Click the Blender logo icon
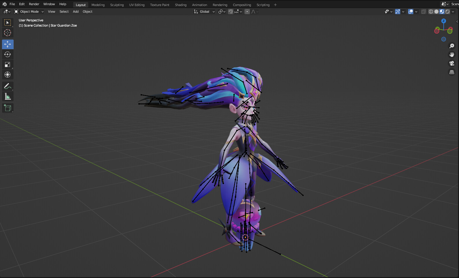459x278 pixels. 4,4
